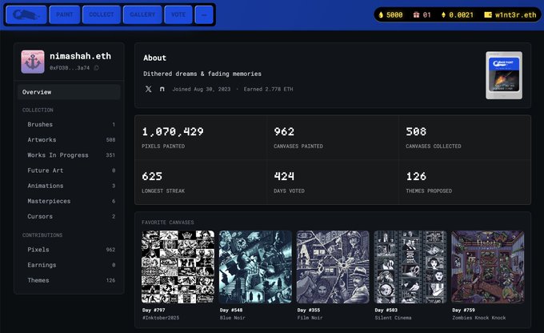Image resolution: width=544 pixels, height=333 pixels.
Task: Click the 'Film Noir' caption
Action: pyautogui.click(x=310, y=318)
